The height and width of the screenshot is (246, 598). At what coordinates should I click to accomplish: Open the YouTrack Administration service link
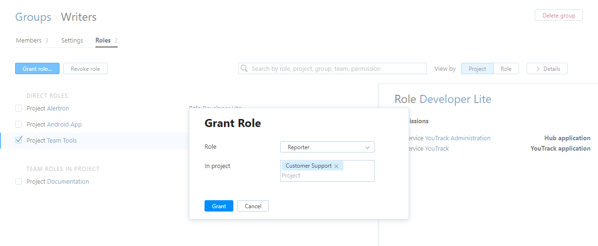coord(457,138)
